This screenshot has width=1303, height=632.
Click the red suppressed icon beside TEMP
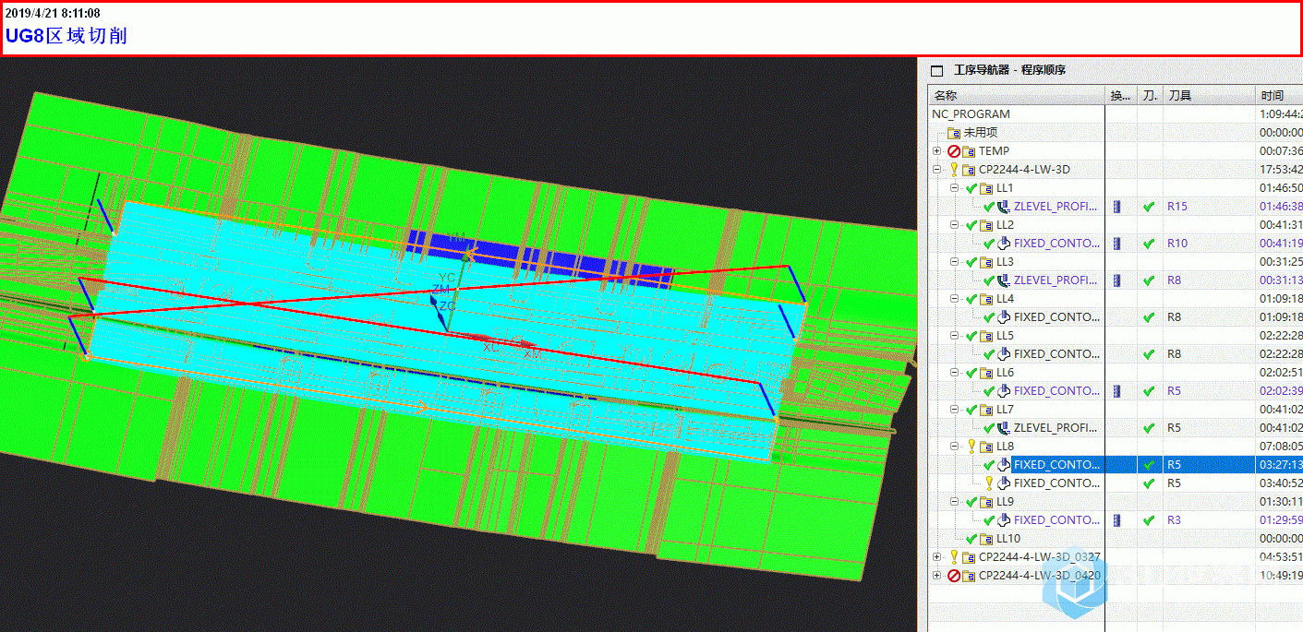pyautogui.click(x=954, y=151)
